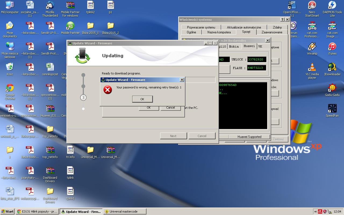This screenshot has width=344, height=215.
Task: Click OK in the wrong password error dialog
Action: tap(142, 99)
